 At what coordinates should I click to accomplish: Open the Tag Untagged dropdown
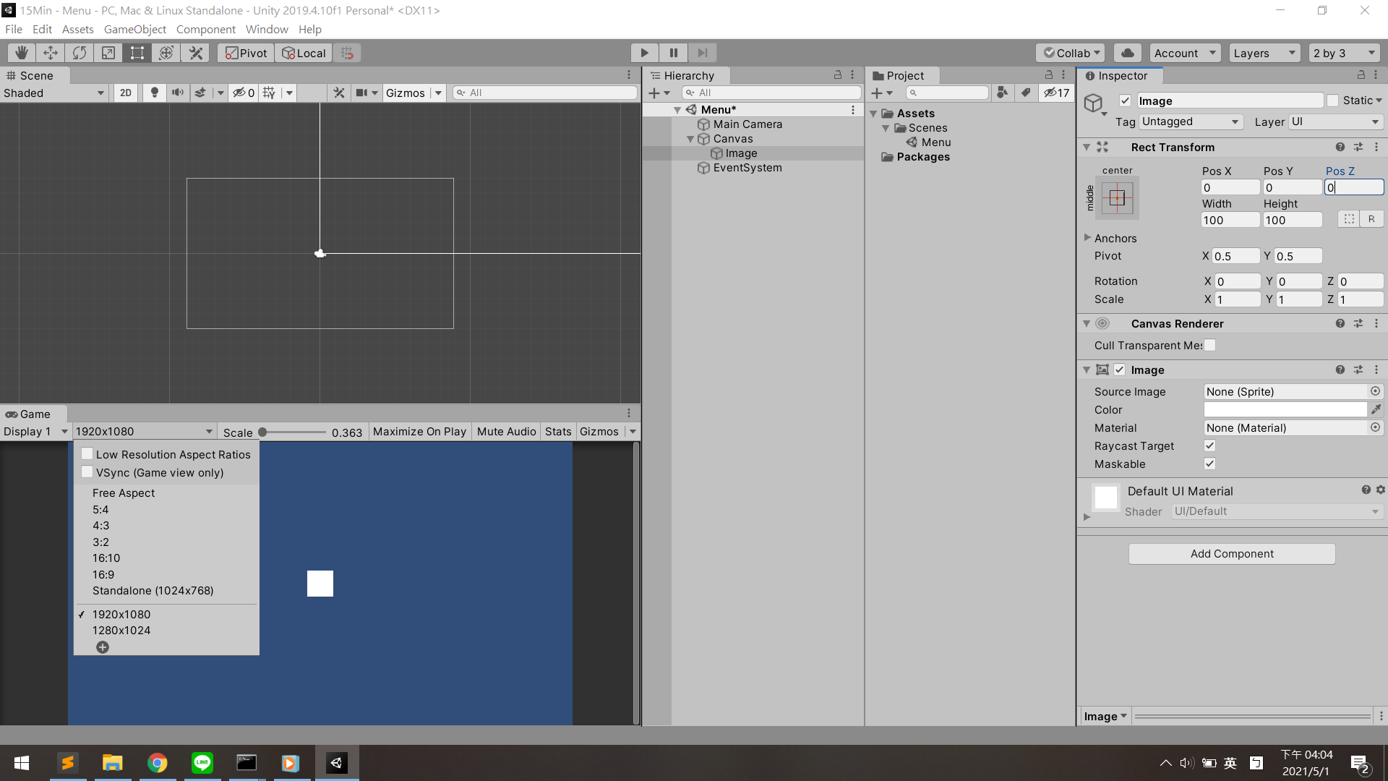coord(1190,121)
